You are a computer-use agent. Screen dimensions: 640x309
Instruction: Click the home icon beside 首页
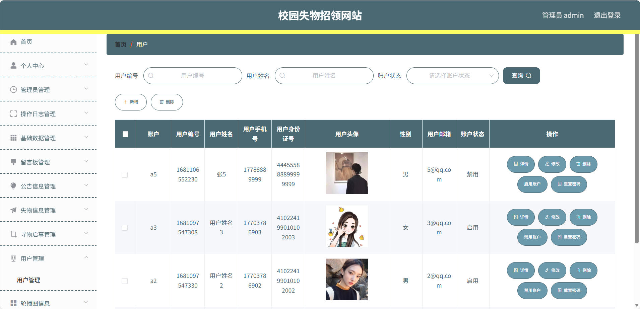(13, 42)
